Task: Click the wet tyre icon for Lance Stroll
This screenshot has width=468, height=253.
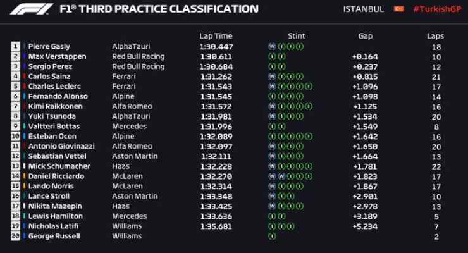Action: point(272,196)
